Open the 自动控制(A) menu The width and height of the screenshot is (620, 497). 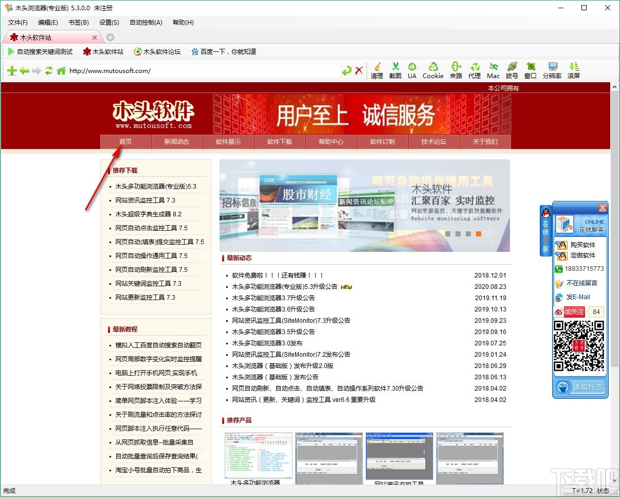click(146, 23)
